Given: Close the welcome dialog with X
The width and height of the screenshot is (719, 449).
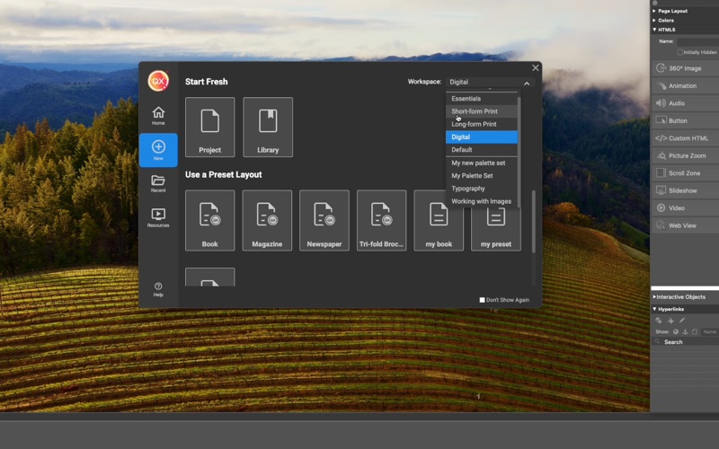Looking at the screenshot, I should 535,68.
